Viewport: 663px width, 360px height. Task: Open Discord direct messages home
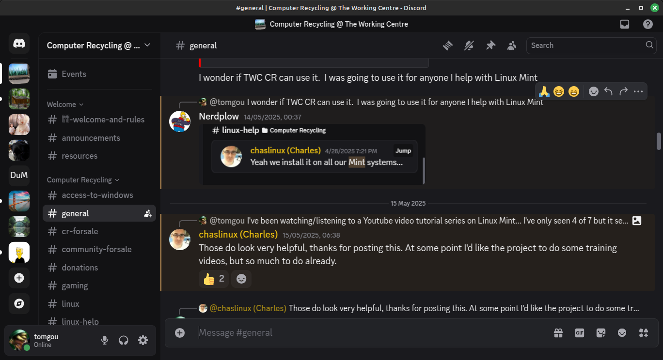[19, 44]
